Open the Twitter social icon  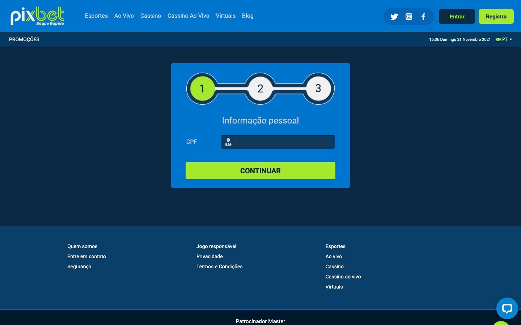click(394, 17)
